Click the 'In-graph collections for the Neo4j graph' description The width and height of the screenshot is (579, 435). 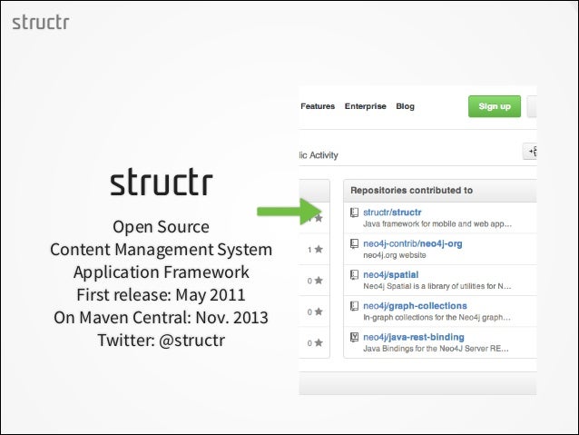click(437, 318)
